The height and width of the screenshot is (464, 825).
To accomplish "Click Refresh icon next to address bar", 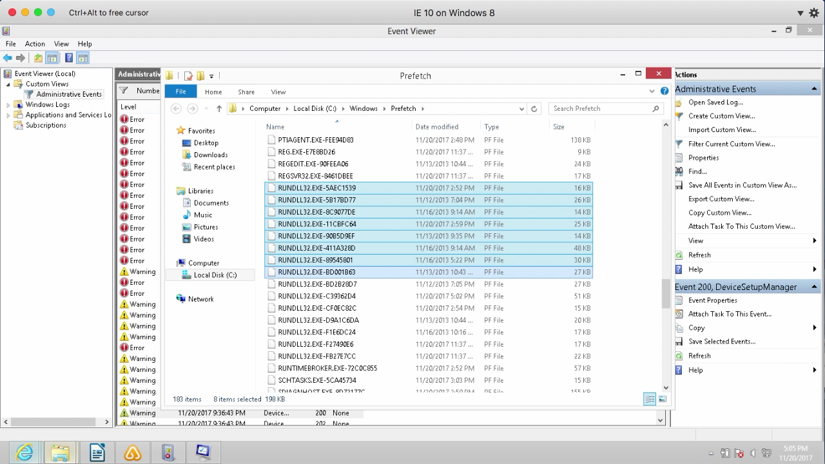I will point(534,109).
